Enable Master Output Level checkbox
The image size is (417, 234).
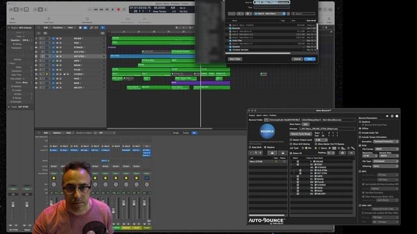(x=291, y=140)
